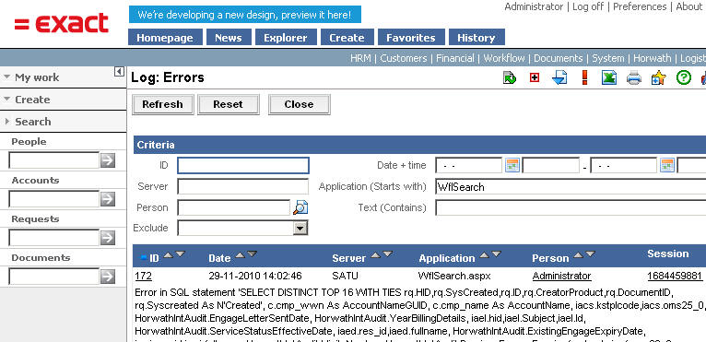706x342 pixels.
Task: Open the Homepage tab
Action: point(165,38)
